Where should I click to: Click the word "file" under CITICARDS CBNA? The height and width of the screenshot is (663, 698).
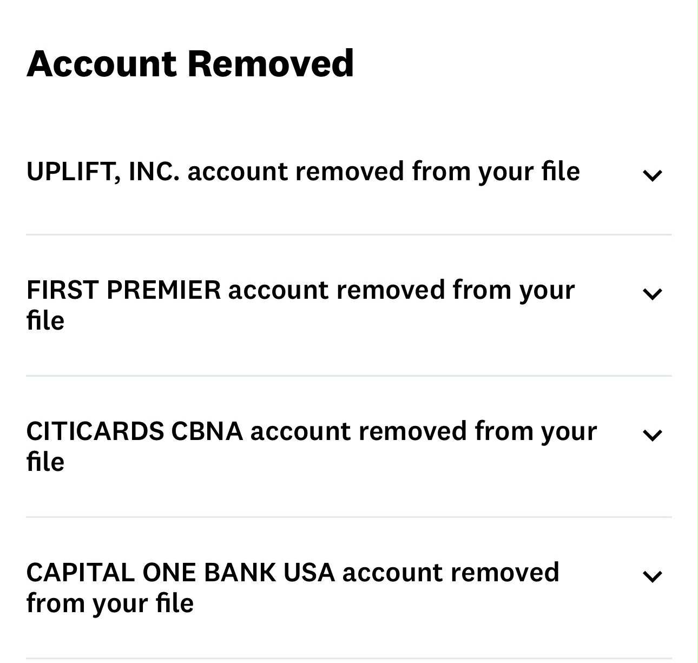click(x=45, y=462)
